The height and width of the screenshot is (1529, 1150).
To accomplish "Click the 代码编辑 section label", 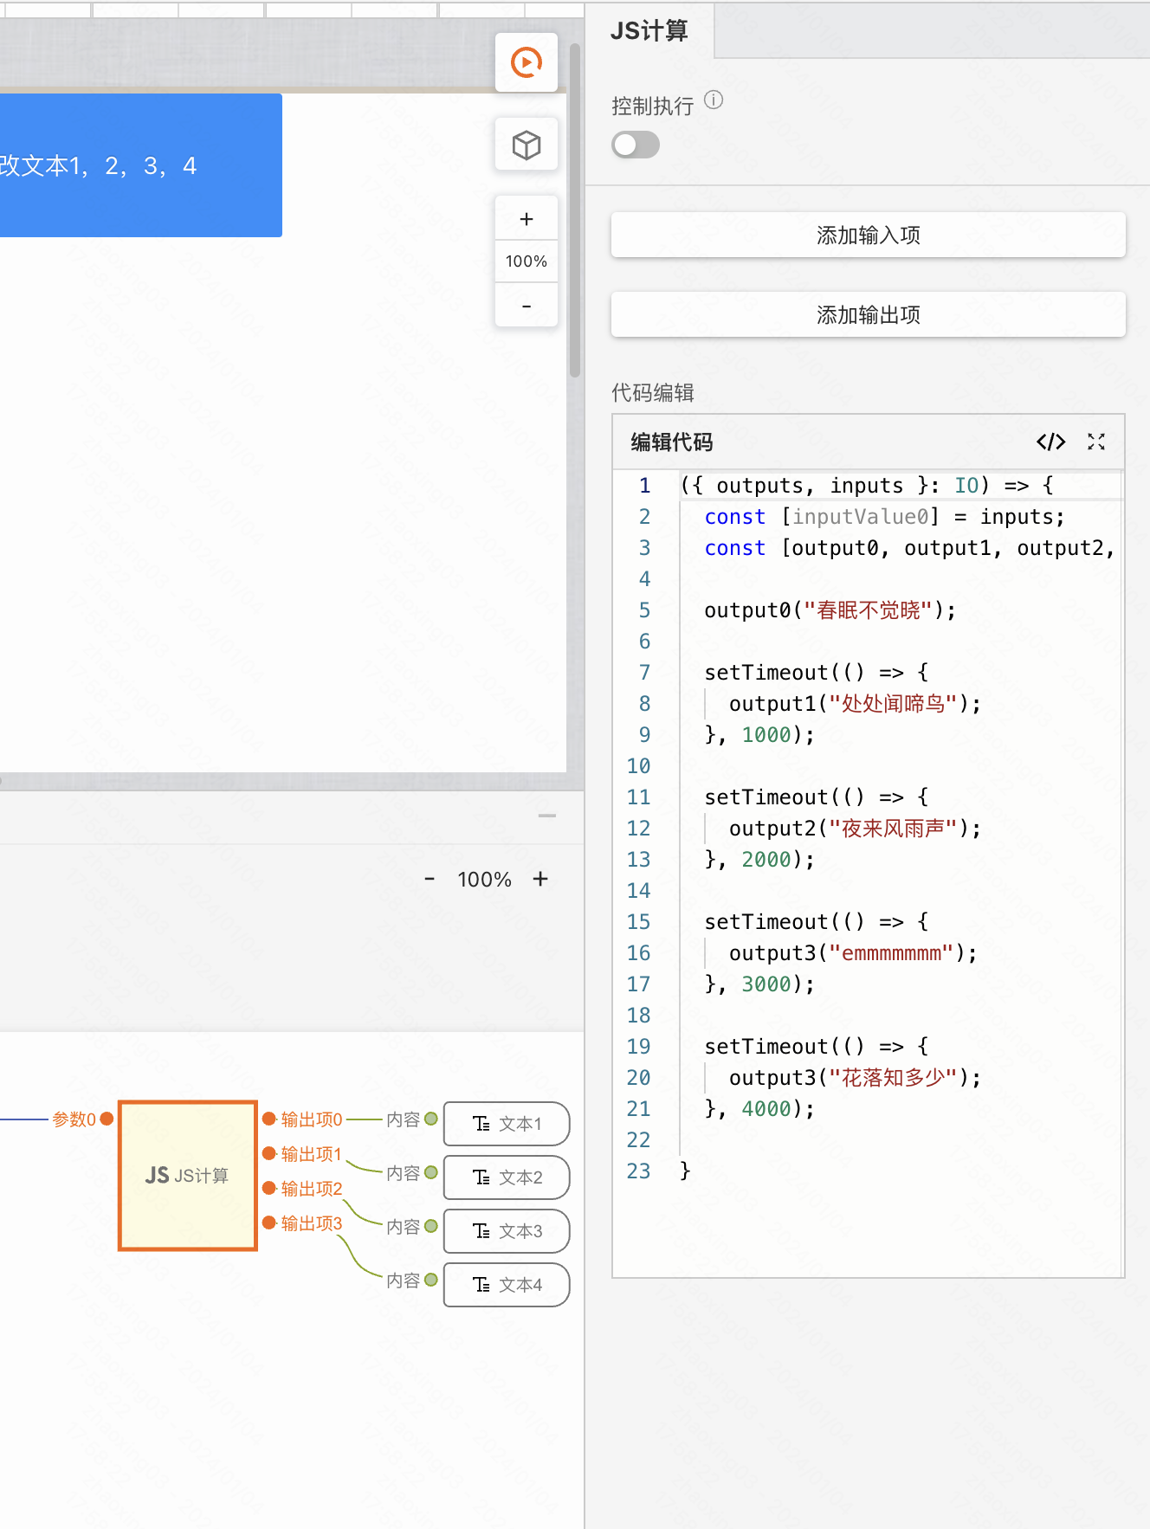I will (x=653, y=393).
